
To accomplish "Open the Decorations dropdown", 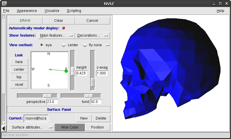I will [x=93, y=36].
